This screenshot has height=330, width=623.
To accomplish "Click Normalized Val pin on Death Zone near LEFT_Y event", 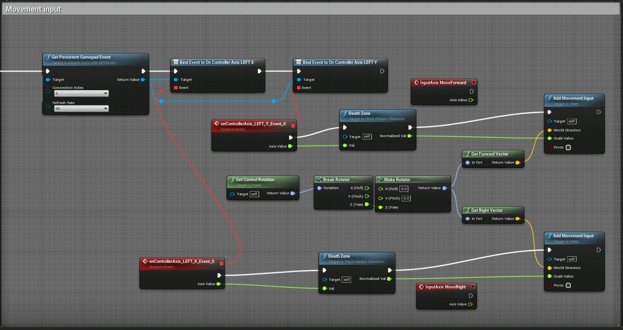I will click(409, 136).
